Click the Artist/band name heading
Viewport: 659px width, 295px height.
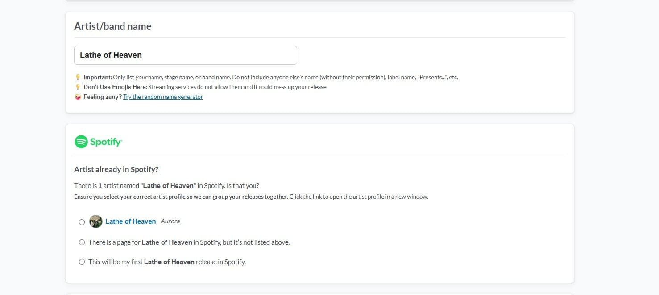113,26
